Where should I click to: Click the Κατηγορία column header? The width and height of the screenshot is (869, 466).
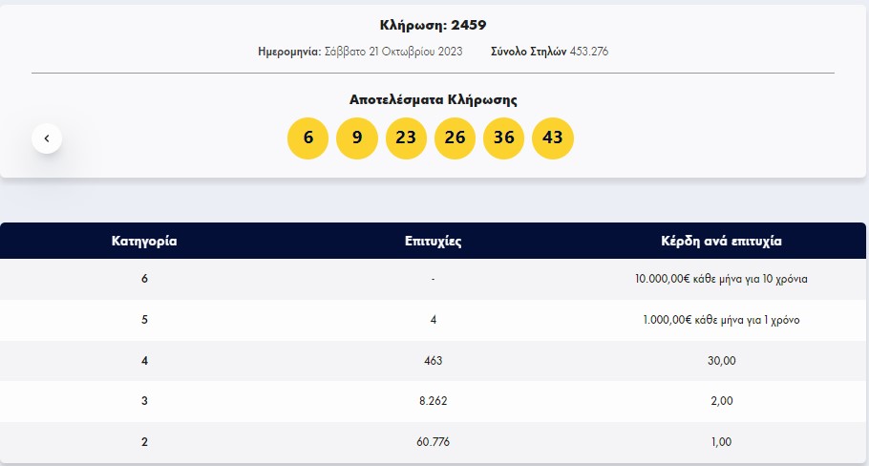pos(144,241)
